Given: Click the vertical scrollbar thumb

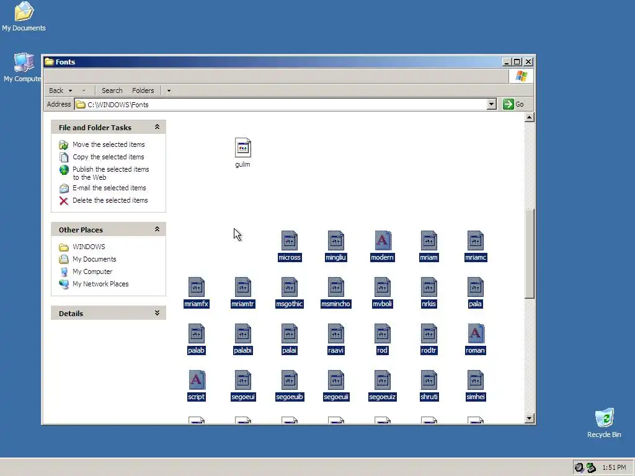Looking at the screenshot, I should pos(530,253).
